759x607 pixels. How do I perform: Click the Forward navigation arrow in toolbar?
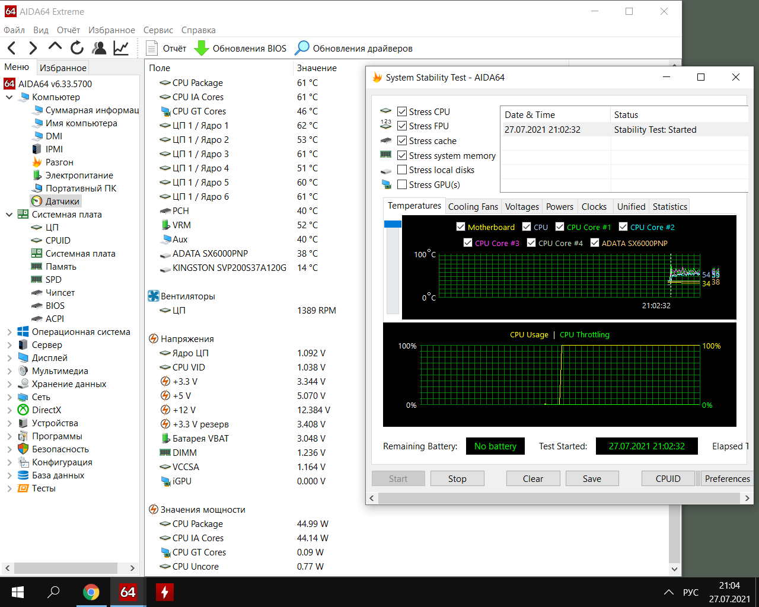33,48
